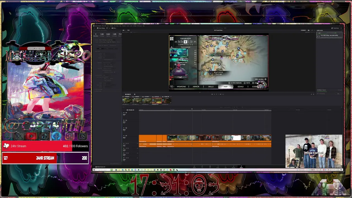Select the Deliver page tab
This screenshot has width=352, height=198.
pyautogui.click(x=241, y=167)
